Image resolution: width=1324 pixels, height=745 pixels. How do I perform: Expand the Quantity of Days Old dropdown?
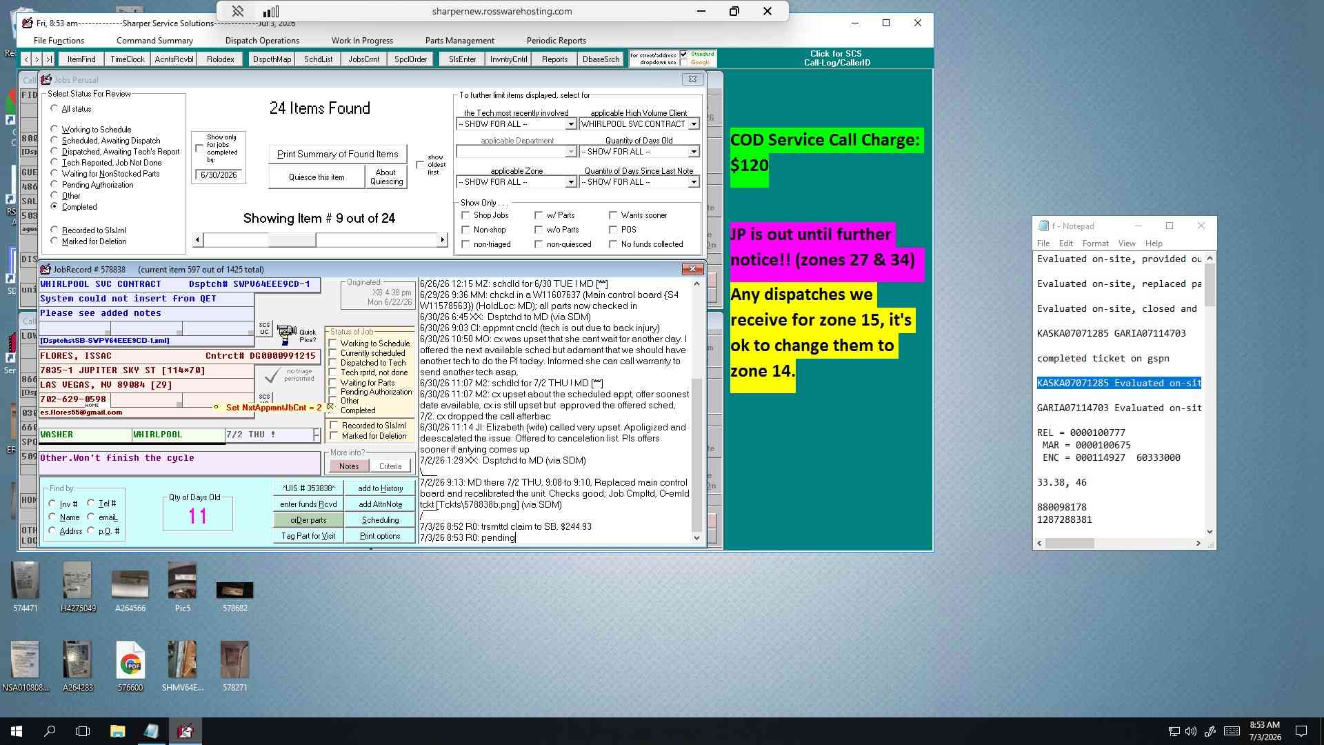tap(694, 152)
